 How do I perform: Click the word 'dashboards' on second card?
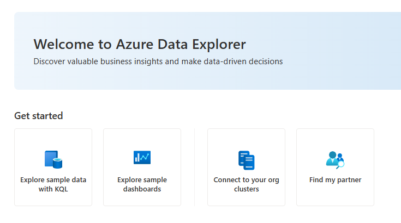pos(142,189)
